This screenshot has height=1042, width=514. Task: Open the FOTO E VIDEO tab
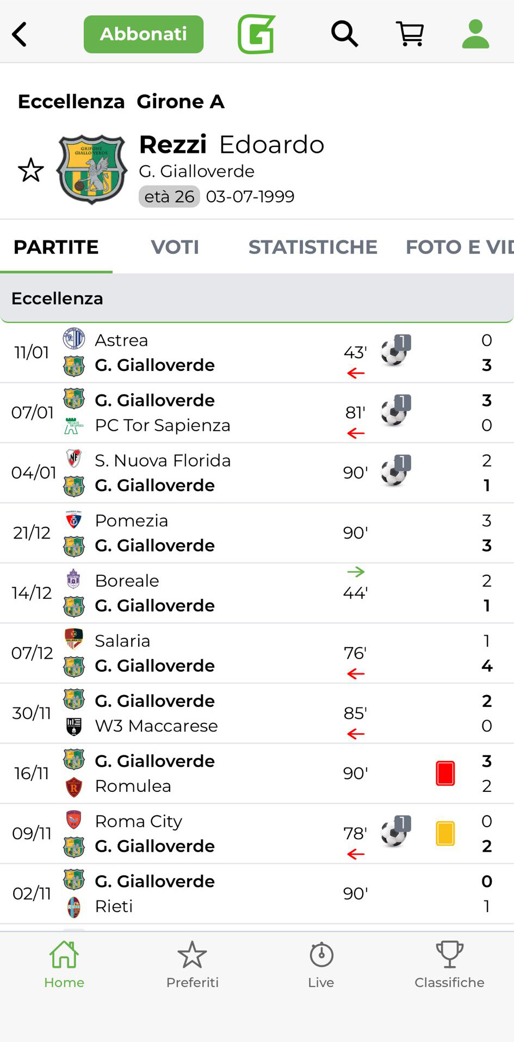coord(459,247)
